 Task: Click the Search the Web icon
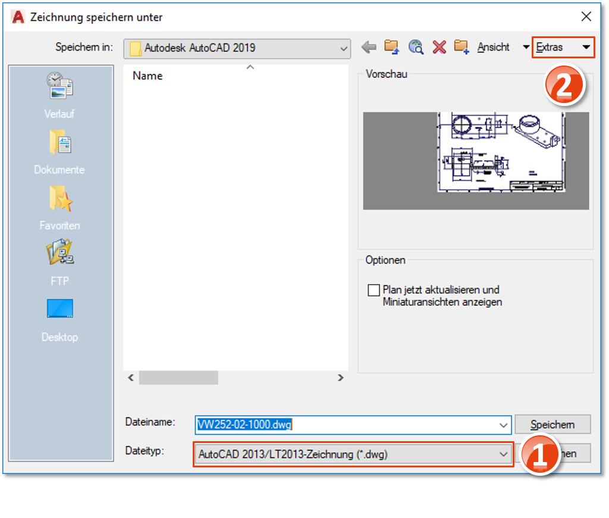[416, 47]
